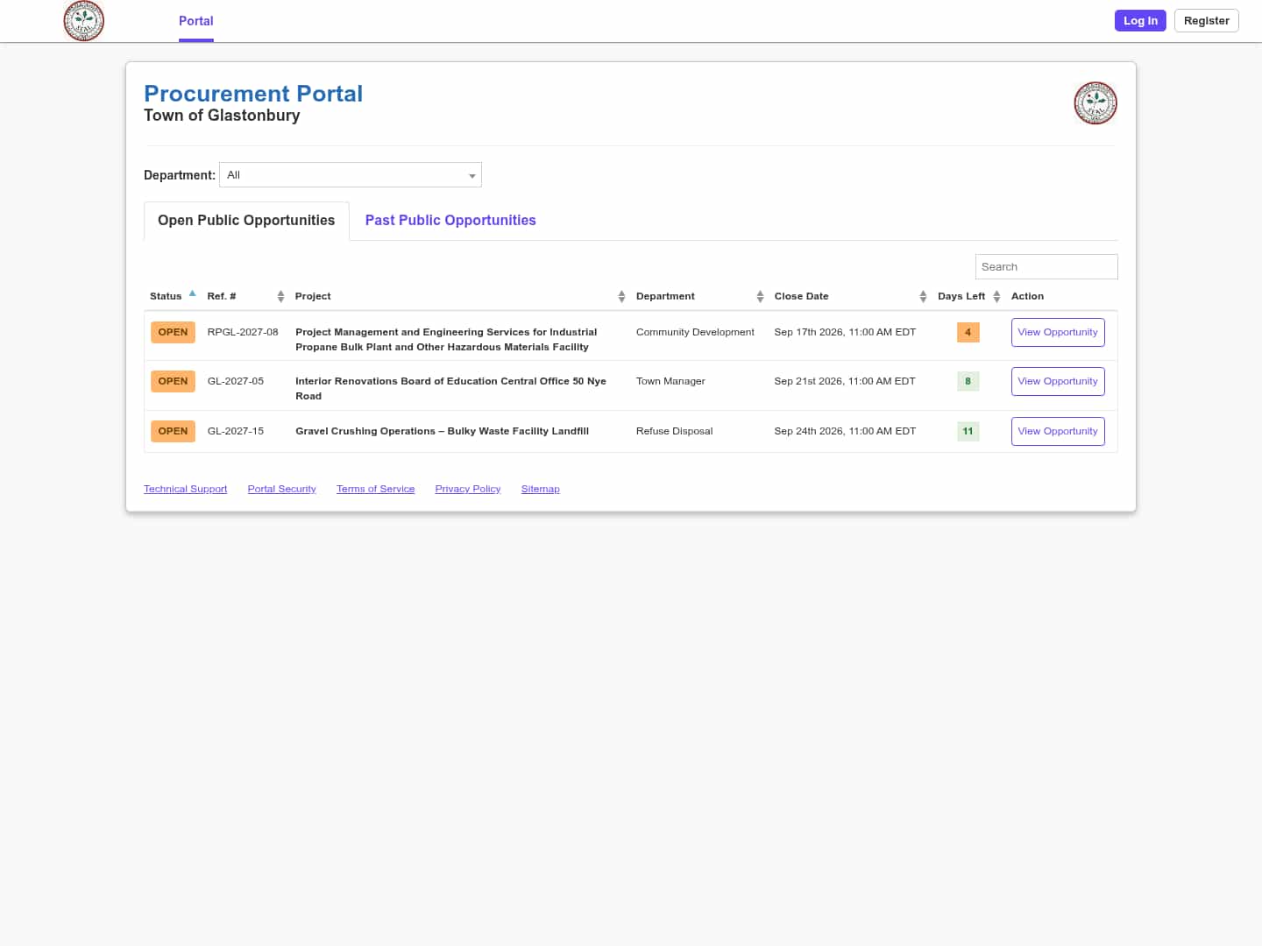View Opportunity for GL-2027-05
This screenshot has height=946, width=1262.
coord(1058,381)
